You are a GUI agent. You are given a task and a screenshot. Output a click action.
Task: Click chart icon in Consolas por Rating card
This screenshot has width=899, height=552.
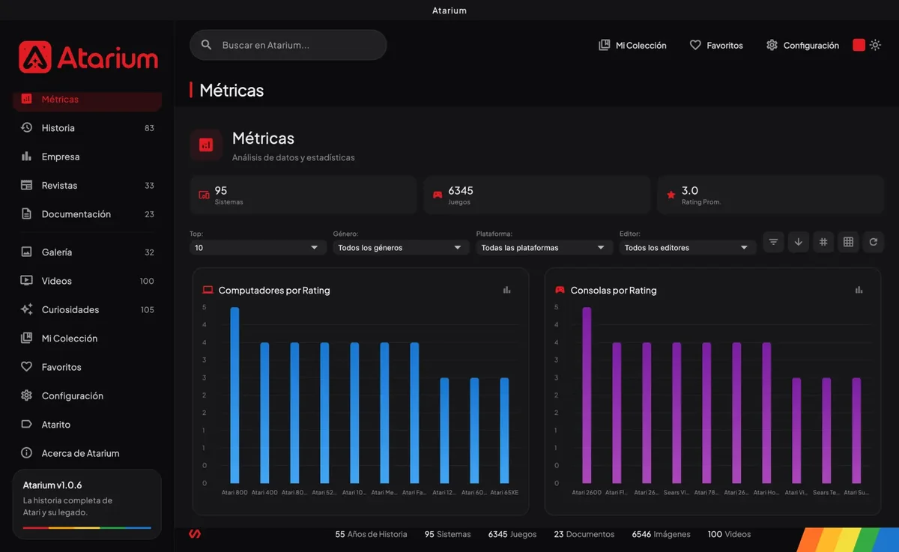(859, 290)
